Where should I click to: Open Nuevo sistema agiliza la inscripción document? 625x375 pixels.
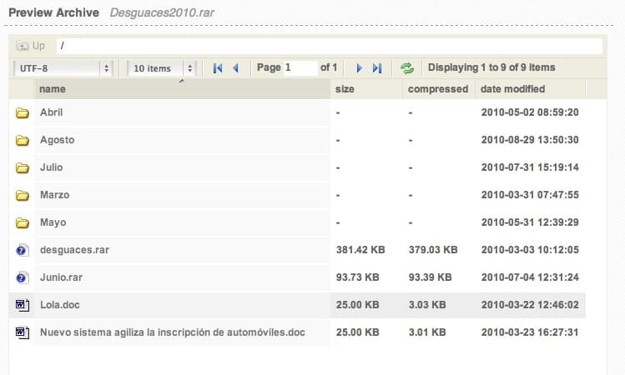172,332
